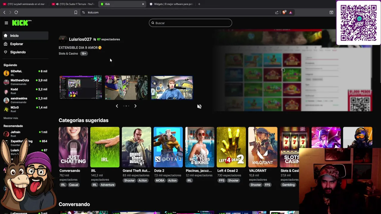Image resolution: width=381 pixels, height=214 pixels.
Task: Open the Explorar section
Action: [25, 44]
